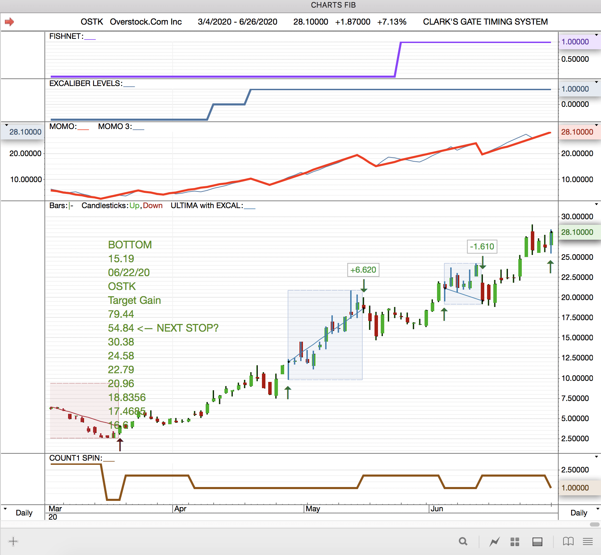Viewport: 601px width, 555px height.
Task: Click the green up arrow near early June candles
Action: pyautogui.click(x=444, y=314)
